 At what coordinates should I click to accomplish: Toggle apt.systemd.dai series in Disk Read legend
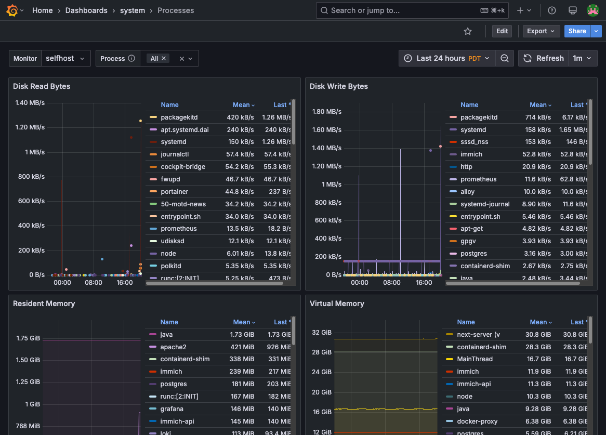pos(185,130)
